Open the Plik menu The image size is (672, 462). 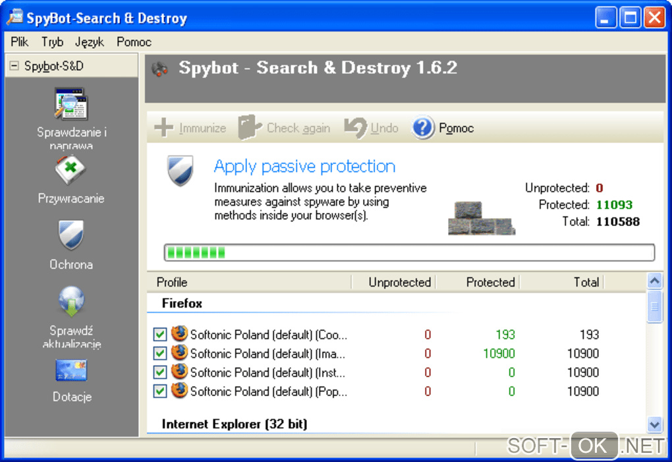[19, 42]
